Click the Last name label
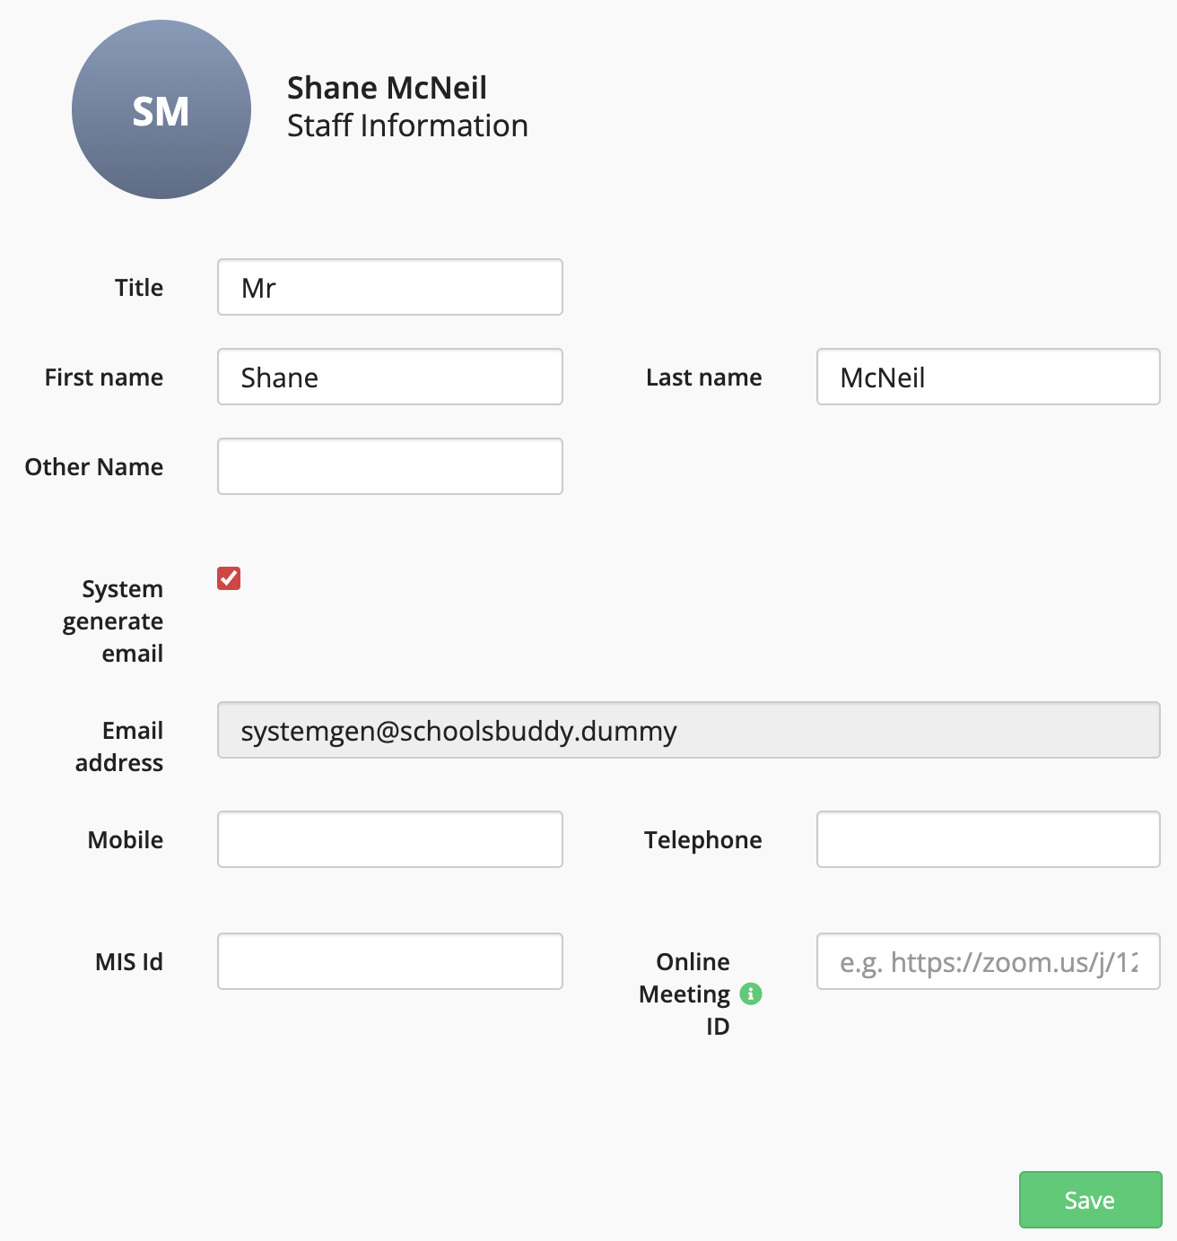 click(x=703, y=377)
